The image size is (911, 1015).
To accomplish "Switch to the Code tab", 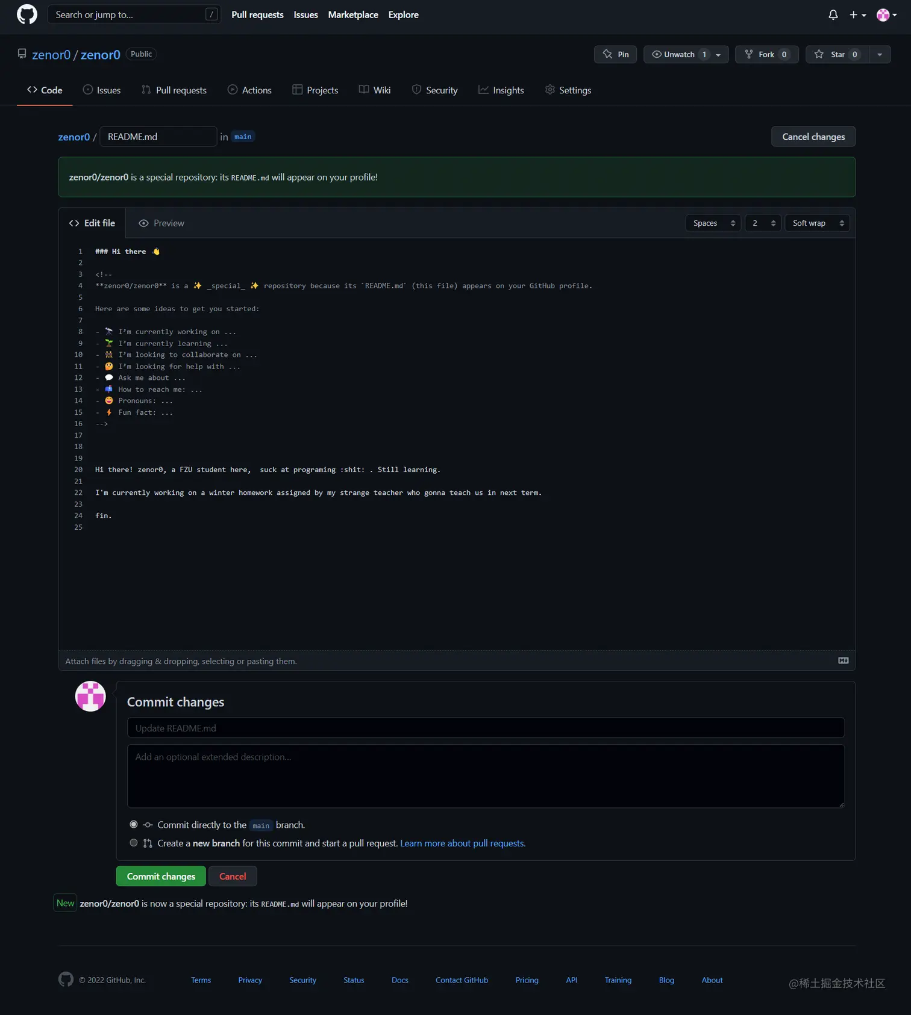I will [x=45, y=90].
